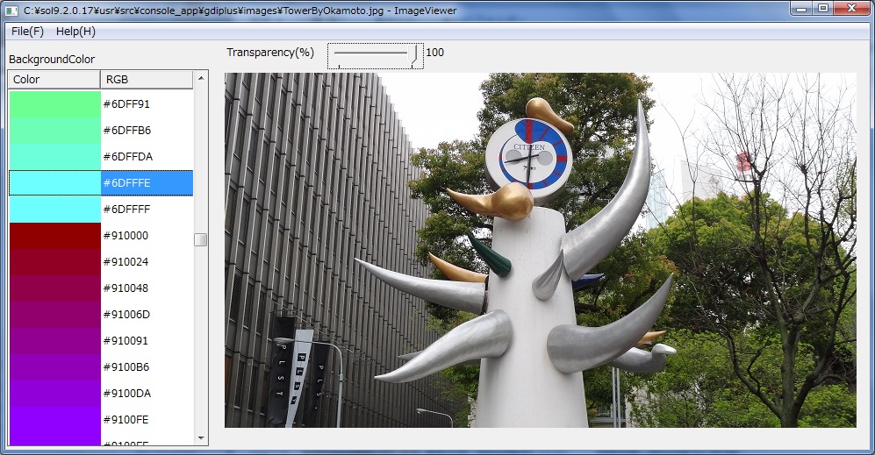Viewport: 875px width, 455px height.
Task: Select the #910000 color swatch
Action: [x=54, y=235]
